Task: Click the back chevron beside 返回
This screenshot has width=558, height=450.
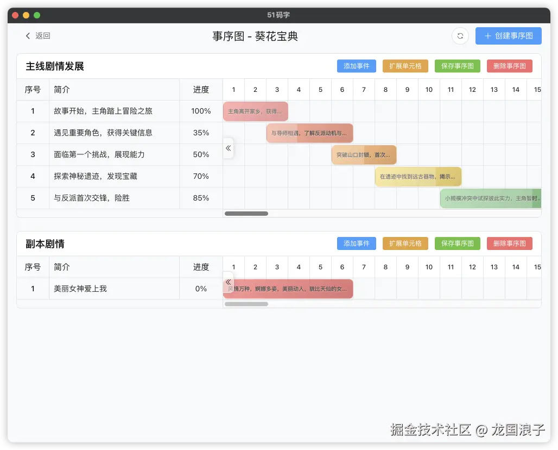Action: click(28, 36)
